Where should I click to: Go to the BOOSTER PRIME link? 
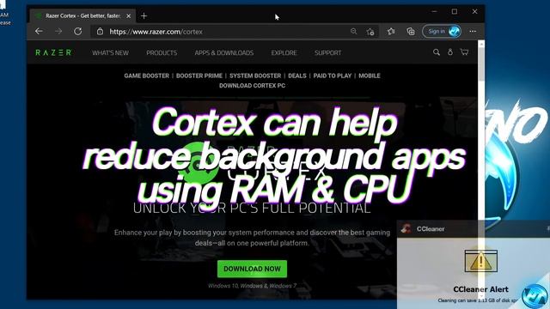[x=199, y=76]
